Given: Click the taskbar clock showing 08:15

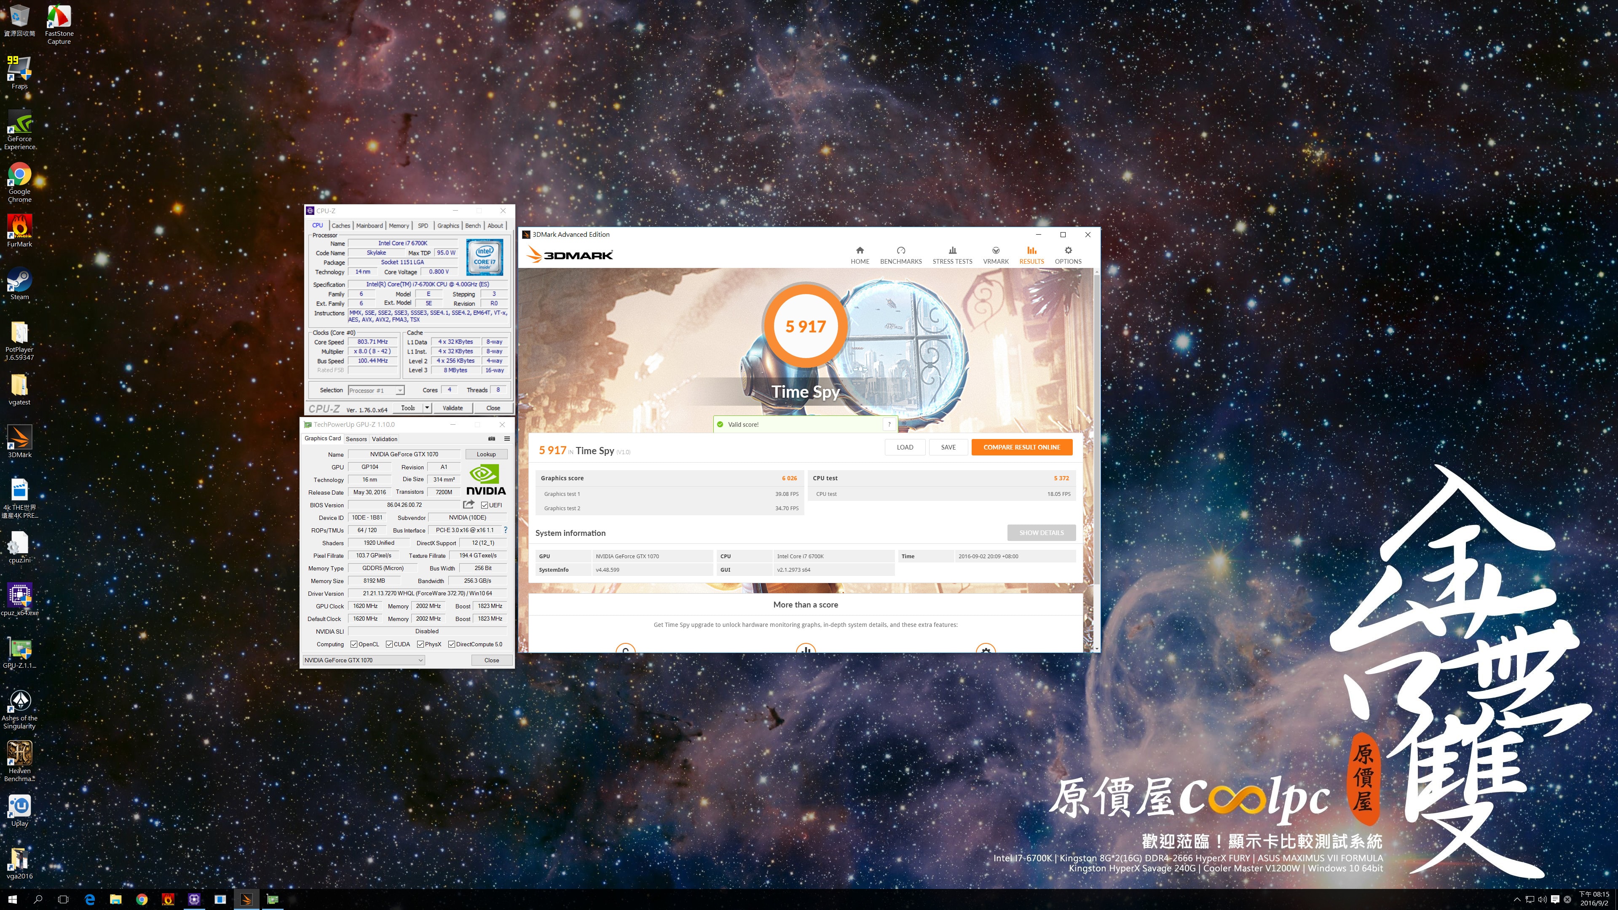Looking at the screenshot, I should coord(1594,899).
